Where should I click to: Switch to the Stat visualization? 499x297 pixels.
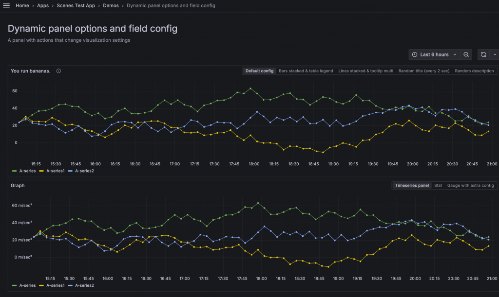point(438,185)
